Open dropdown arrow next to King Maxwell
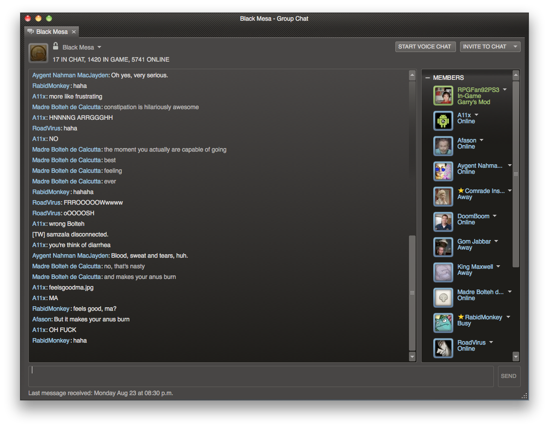Screen dimensions: 549x428 click(498, 266)
